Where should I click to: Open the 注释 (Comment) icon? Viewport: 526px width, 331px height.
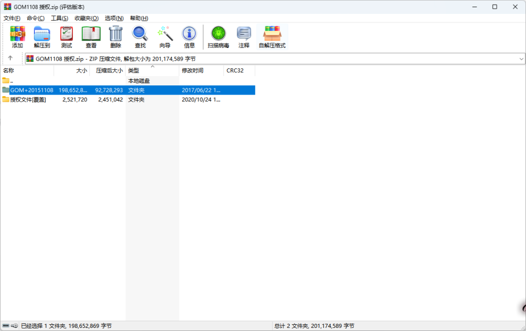tap(244, 37)
